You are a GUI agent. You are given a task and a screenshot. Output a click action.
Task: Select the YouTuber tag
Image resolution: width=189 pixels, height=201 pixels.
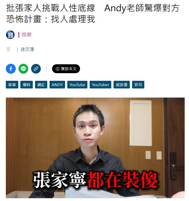[100, 85]
